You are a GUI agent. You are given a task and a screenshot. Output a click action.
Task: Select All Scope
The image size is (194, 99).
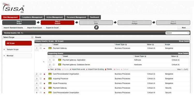pos(18,43)
